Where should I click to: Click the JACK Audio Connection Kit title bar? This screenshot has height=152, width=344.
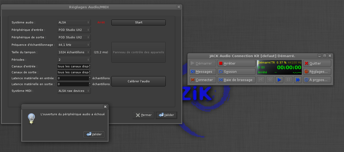click(x=252, y=56)
